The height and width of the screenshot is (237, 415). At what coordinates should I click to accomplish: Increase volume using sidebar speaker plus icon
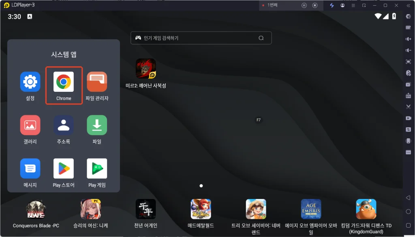409,39
